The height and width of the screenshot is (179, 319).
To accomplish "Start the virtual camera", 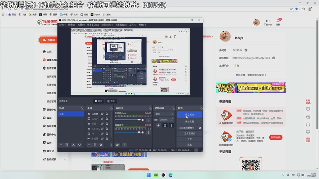I will (x=187, y=128).
